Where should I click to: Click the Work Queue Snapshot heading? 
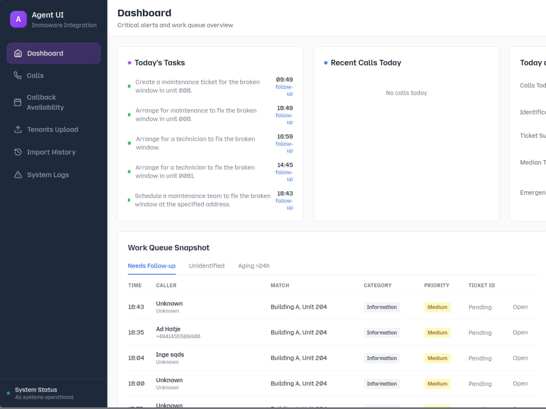click(169, 248)
